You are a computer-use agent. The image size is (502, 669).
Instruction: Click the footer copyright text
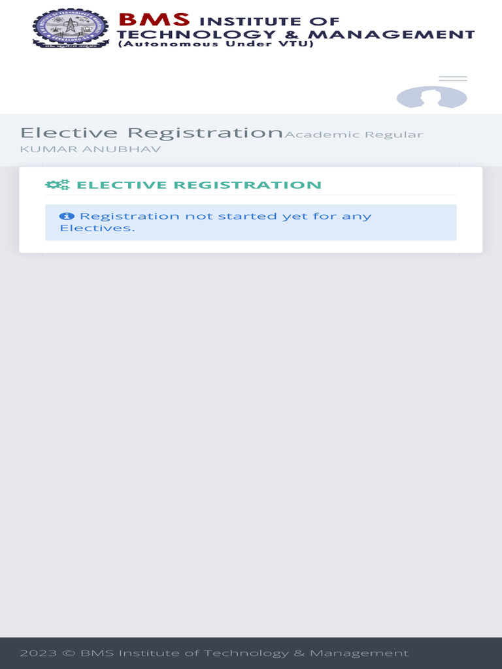214,653
